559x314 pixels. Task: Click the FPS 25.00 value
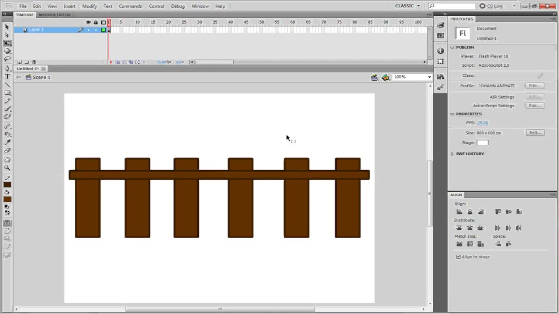point(483,123)
